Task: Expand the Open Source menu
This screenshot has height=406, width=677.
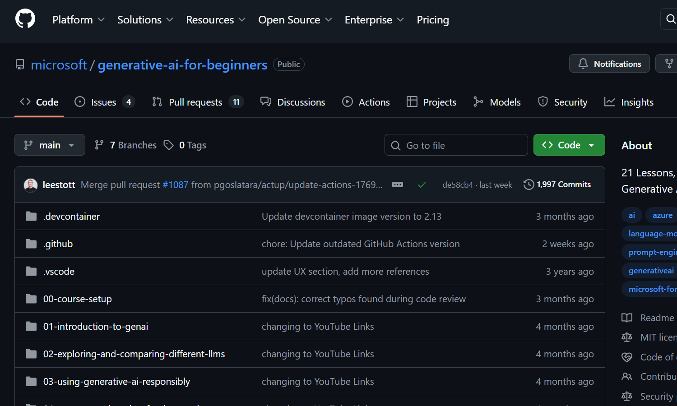Action: tap(295, 20)
